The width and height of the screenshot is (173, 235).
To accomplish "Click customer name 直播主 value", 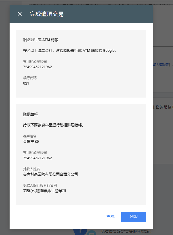I will coord(31,141).
